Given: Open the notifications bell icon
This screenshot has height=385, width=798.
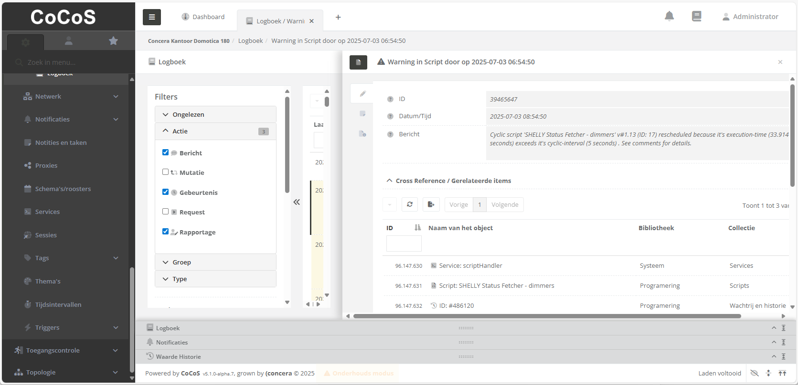Looking at the screenshot, I should tap(669, 16).
